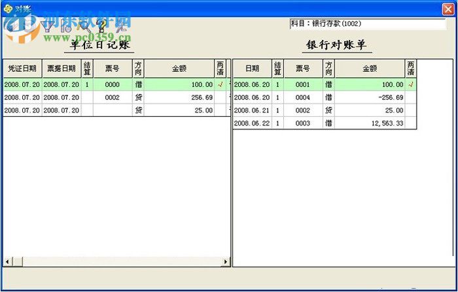Click the journal horizontal scrollbar thumb
458x292 pixels.
click(x=18, y=262)
